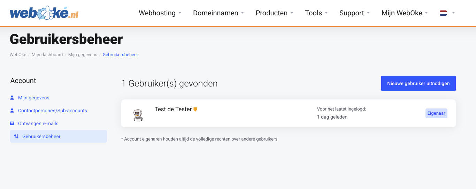
Task: Click the language selector dropdown arrow
Action: click(453, 13)
